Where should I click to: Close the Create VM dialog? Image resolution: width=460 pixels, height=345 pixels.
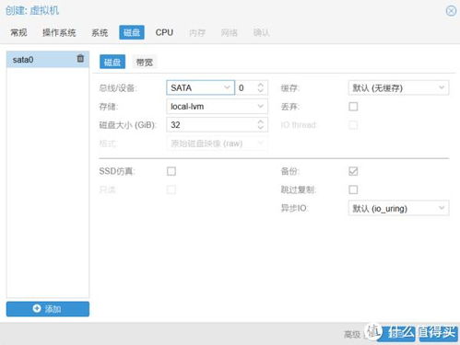(x=451, y=11)
